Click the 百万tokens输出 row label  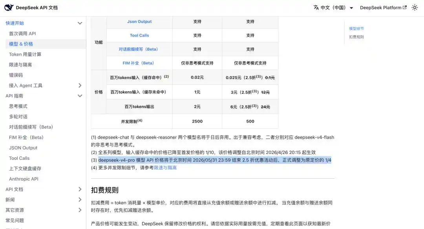pos(139,107)
